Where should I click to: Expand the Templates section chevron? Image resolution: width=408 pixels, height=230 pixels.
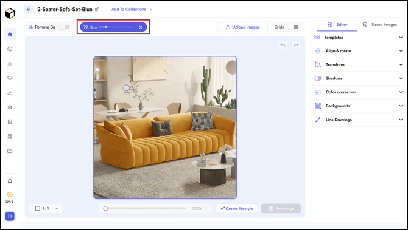pos(401,38)
